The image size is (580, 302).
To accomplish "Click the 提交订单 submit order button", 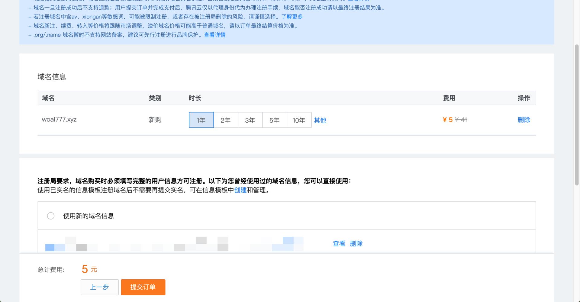I will coord(143,287).
